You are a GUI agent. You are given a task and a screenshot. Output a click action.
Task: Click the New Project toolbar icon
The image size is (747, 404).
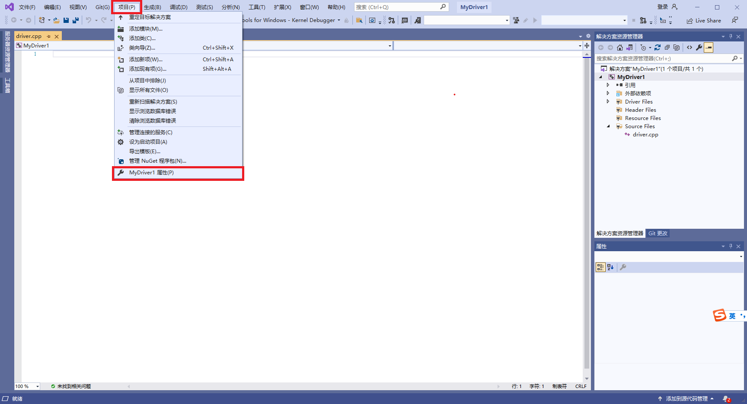[x=42, y=20]
